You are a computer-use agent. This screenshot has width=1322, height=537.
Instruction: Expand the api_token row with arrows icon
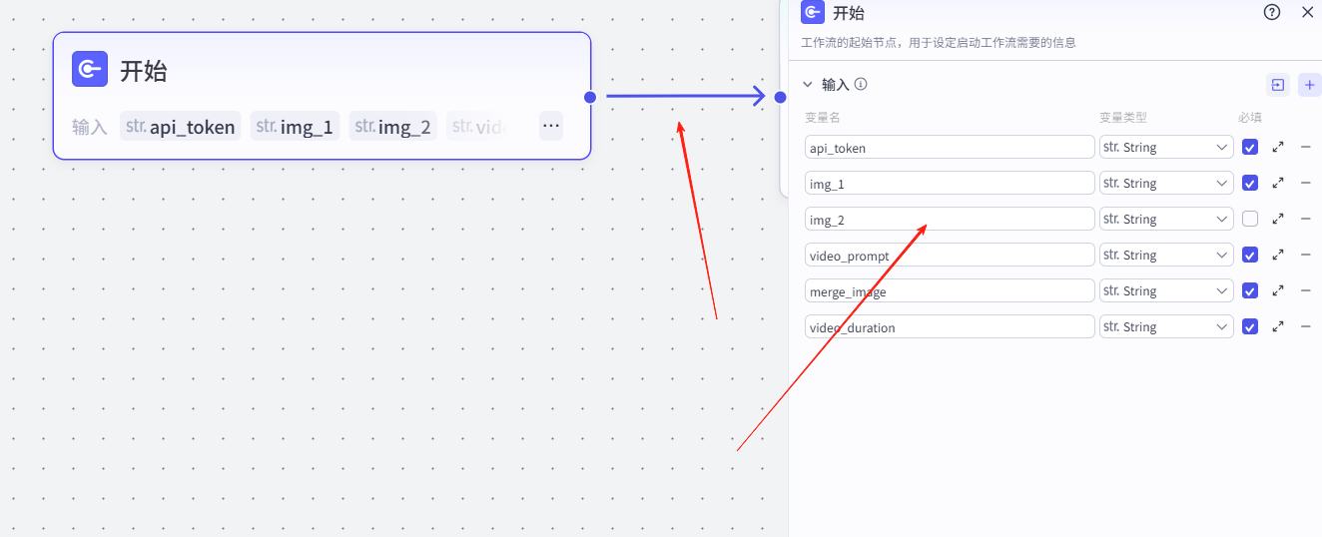(x=1278, y=148)
